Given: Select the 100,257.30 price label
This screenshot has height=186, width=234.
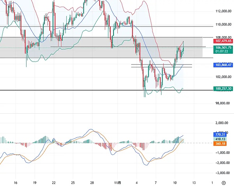Looking at the screenshot, I should click(223, 89).
